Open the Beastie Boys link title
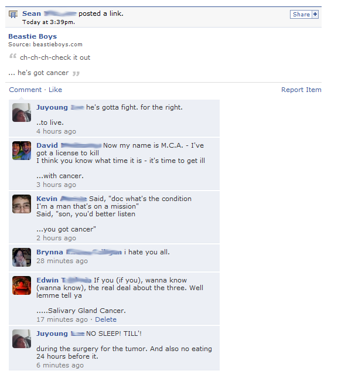The width and height of the screenshot is (355, 371). (x=33, y=36)
